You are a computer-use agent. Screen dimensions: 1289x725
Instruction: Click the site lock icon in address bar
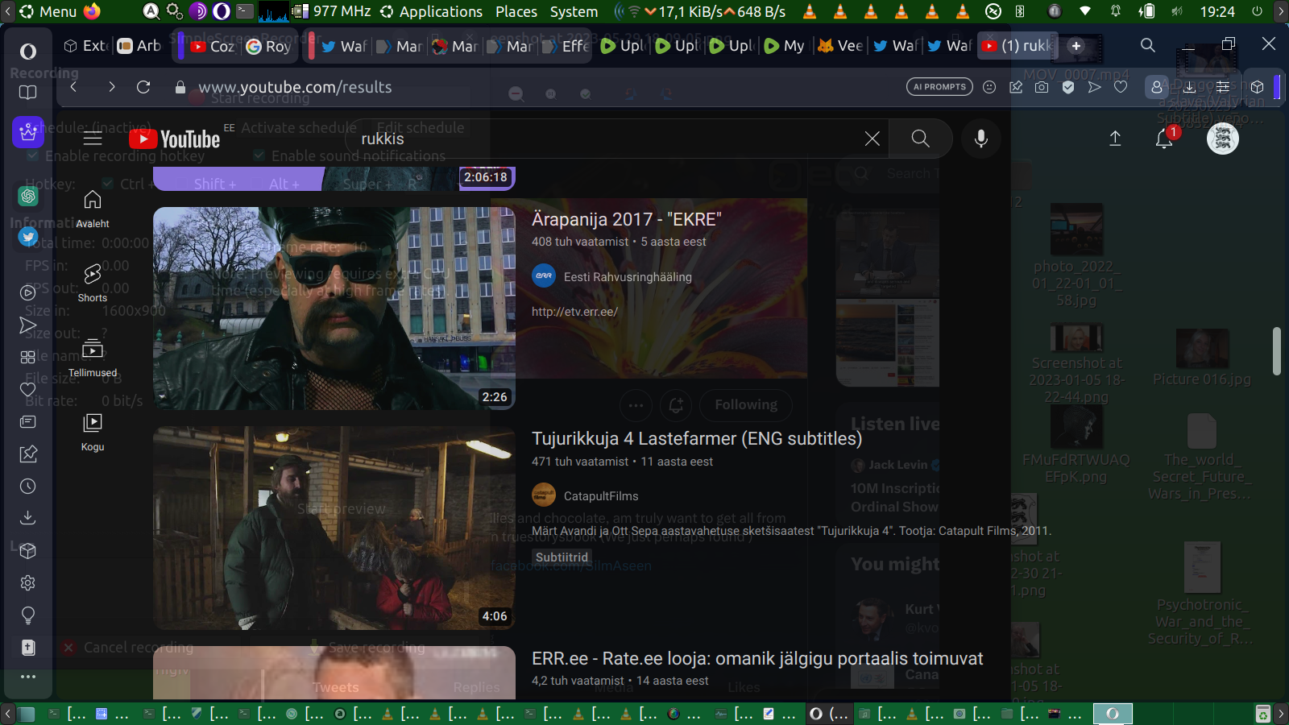tap(180, 87)
